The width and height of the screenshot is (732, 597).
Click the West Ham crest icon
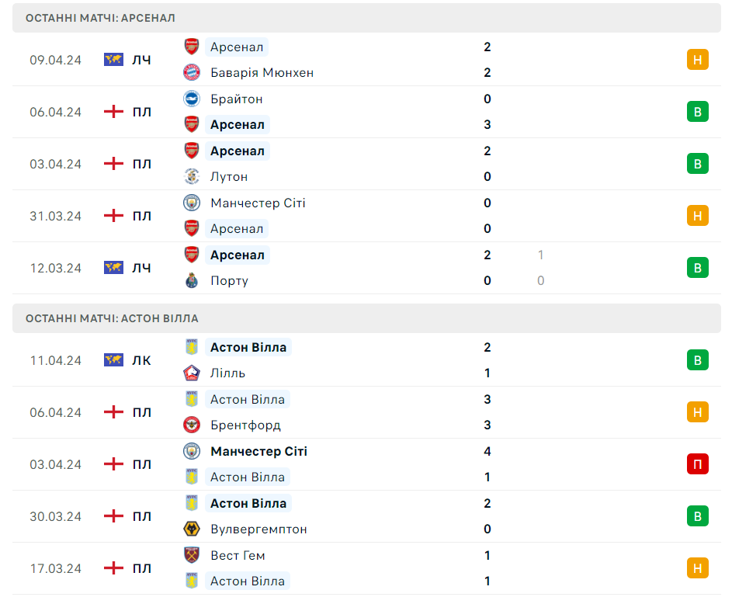[192, 555]
